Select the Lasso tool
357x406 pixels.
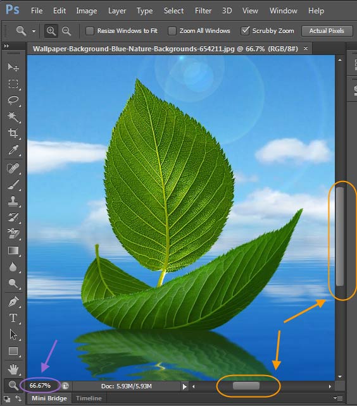tap(13, 101)
